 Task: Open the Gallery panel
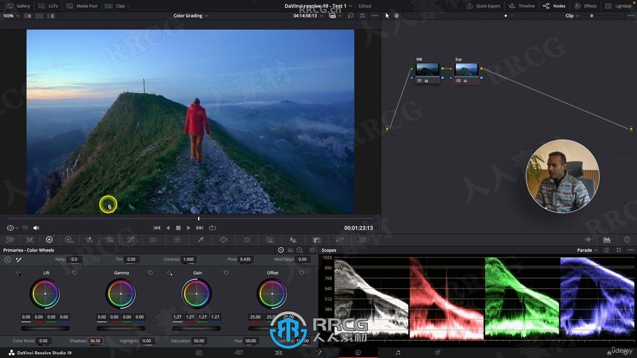(x=18, y=6)
